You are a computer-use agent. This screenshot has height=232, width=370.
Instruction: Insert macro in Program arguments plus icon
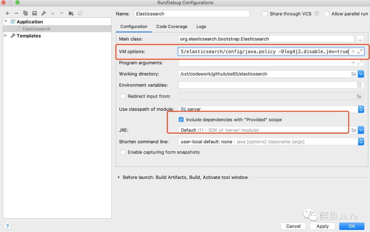click(x=353, y=63)
